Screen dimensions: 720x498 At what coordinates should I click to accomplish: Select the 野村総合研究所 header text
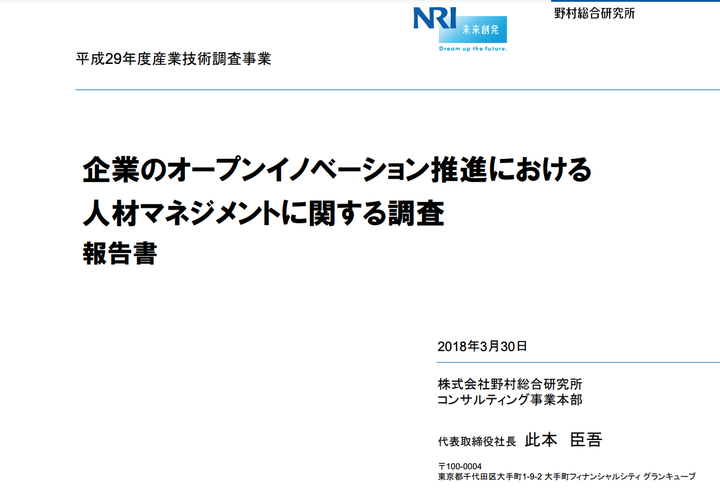pyautogui.click(x=595, y=14)
